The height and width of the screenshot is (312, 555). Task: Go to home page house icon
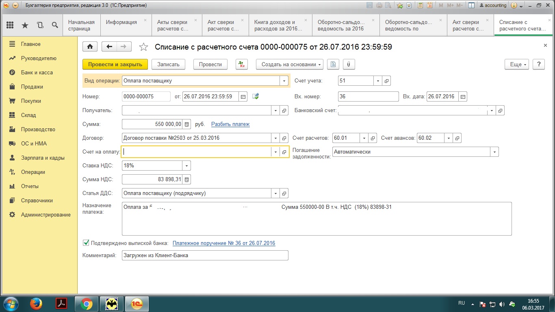90,47
